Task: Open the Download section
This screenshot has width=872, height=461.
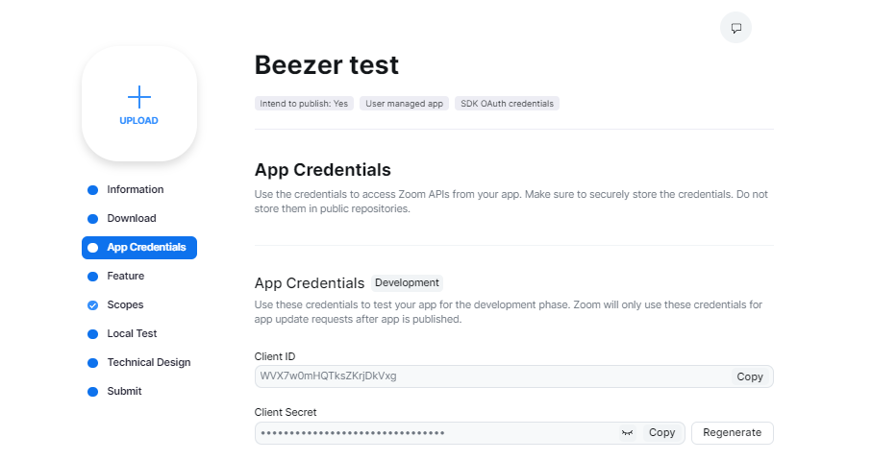Action: [131, 219]
